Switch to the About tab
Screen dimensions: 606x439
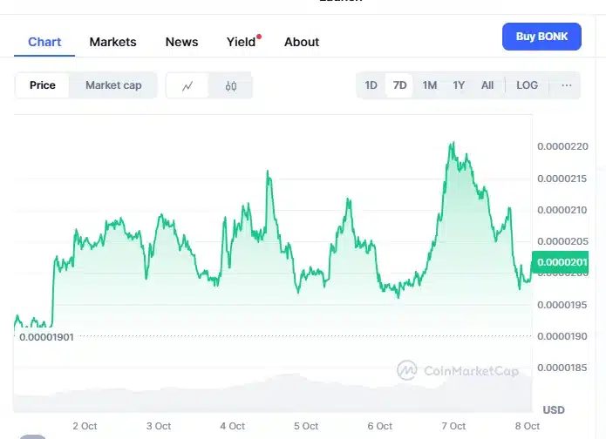coord(302,42)
